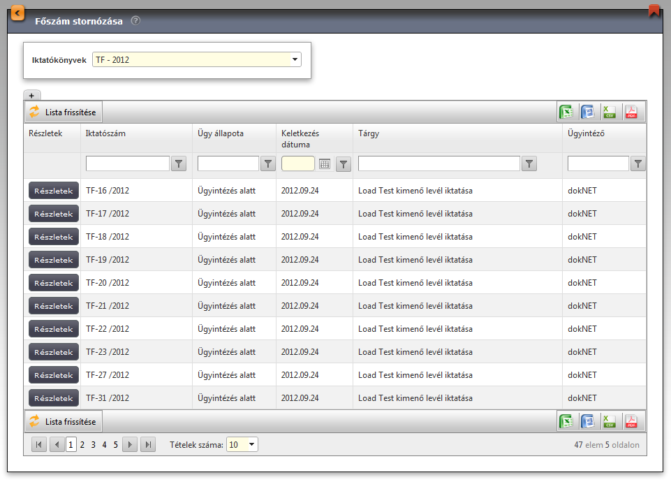
Task: Export to PDF from the top toolbar
Action: (631, 112)
